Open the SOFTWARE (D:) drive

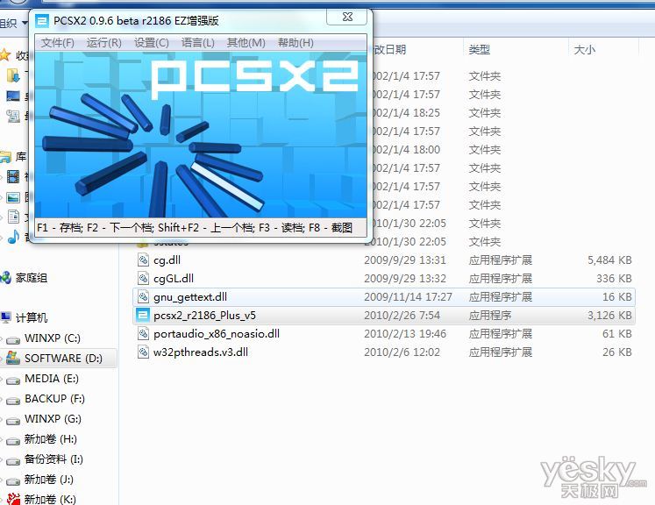tap(63, 359)
